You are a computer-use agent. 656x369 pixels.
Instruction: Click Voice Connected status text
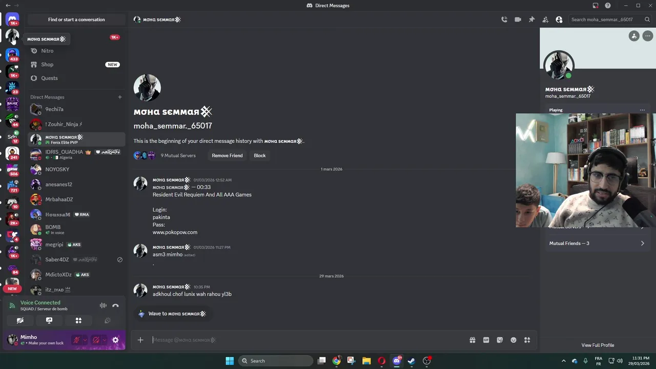pyautogui.click(x=40, y=302)
